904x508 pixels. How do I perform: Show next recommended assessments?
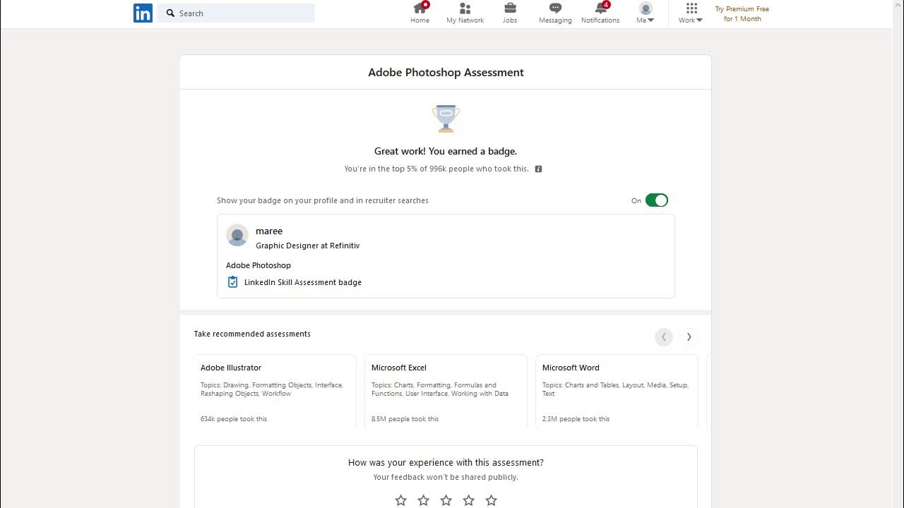pos(689,337)
